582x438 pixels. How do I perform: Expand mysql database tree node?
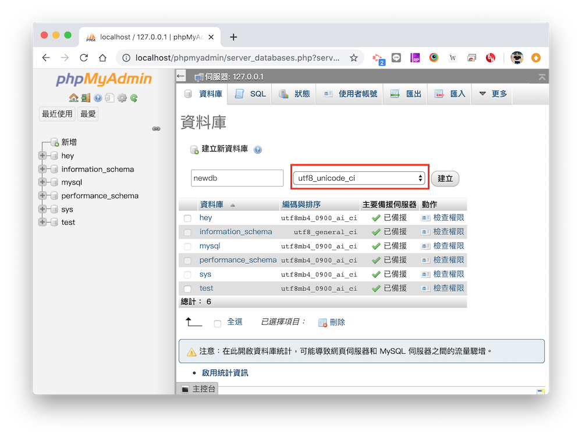tap(42, 182)
